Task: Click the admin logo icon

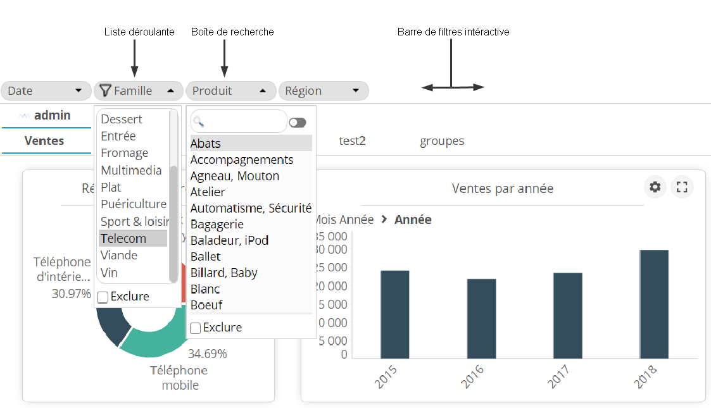Action: (25, 116)
